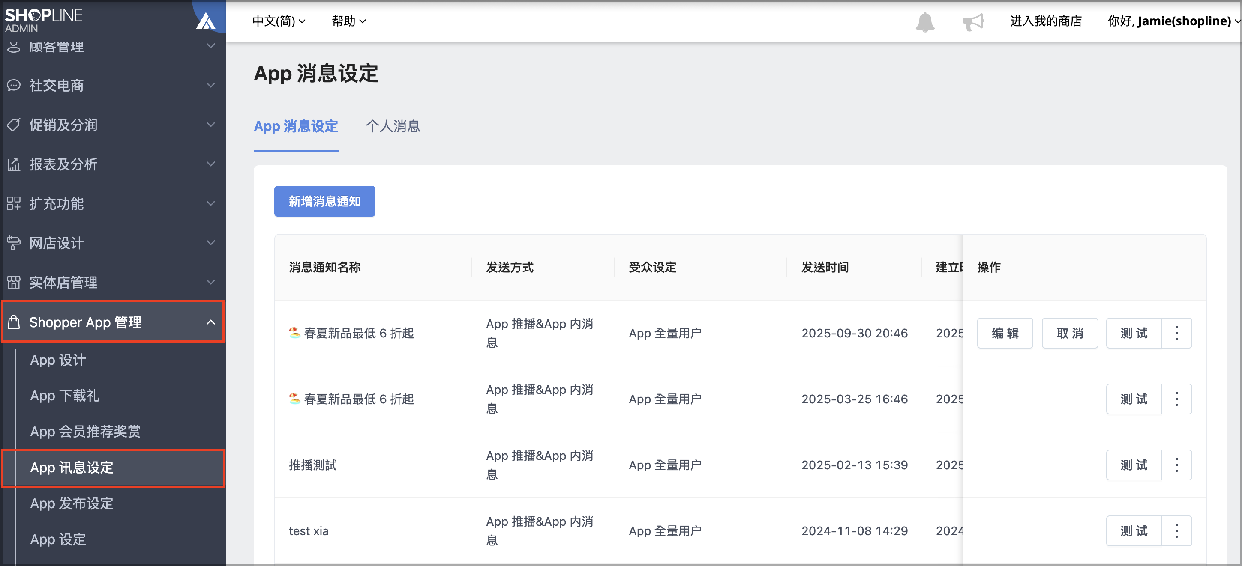Screen dimensions: 1242x566
Task: Open App 下载礼 in sidebar
Action: (65, 396)
